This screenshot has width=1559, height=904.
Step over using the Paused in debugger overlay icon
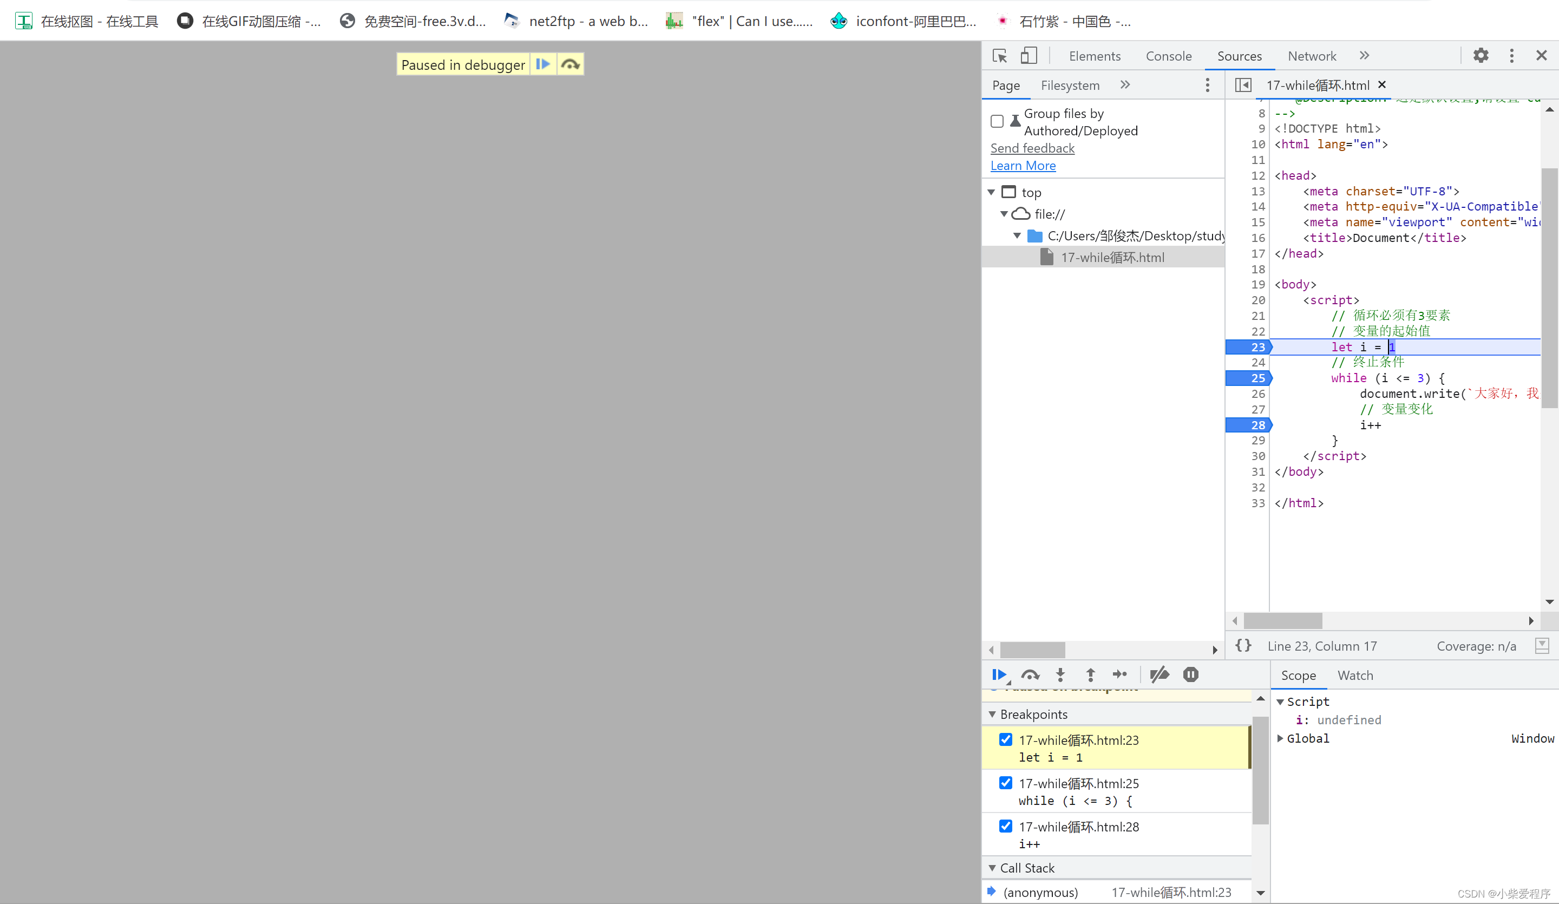point(571,64)
